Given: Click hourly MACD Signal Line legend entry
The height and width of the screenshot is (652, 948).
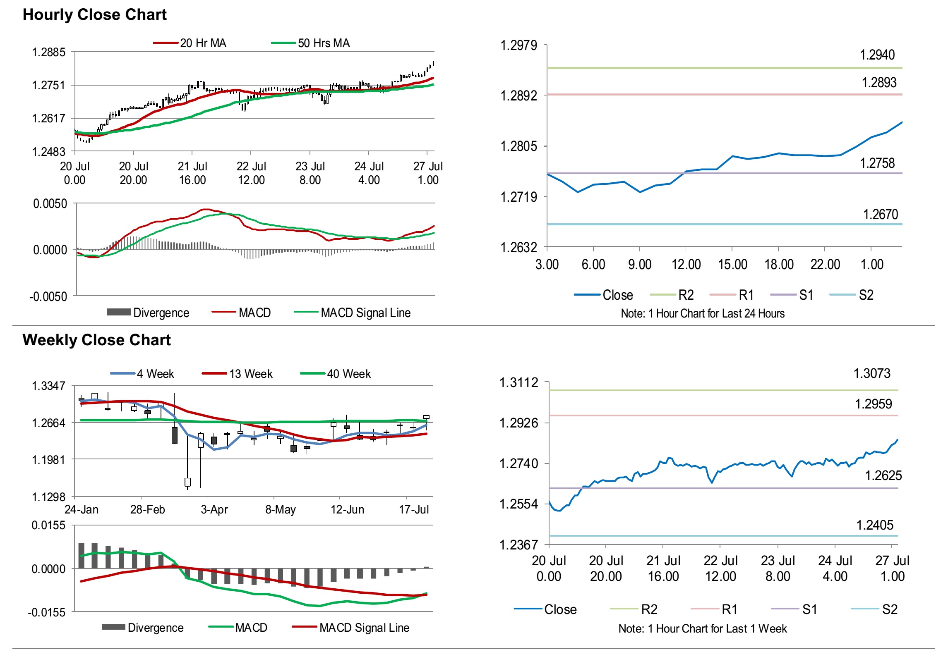Looking at the screenshot, I should (365, 313).
